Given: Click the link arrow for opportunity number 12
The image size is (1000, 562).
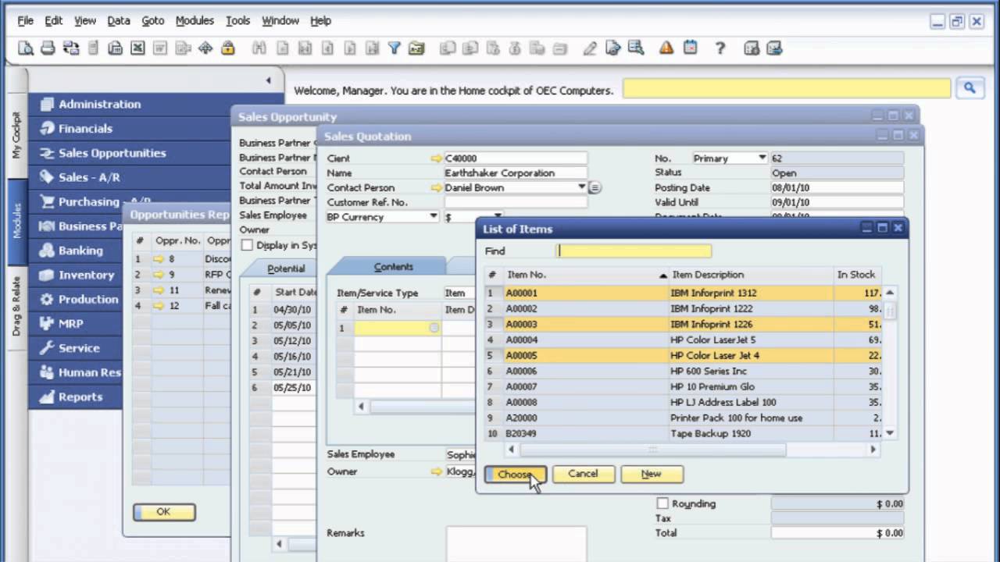Looking at the screenshot, I should click(x=159, y=306).
